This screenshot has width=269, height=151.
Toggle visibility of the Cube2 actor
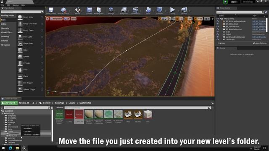click(218, 34)
